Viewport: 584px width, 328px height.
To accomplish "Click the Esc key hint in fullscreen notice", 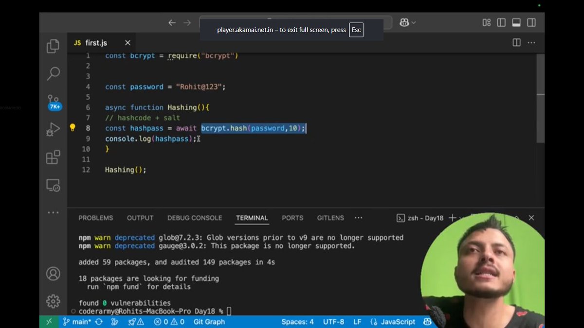I will [356, 30].
